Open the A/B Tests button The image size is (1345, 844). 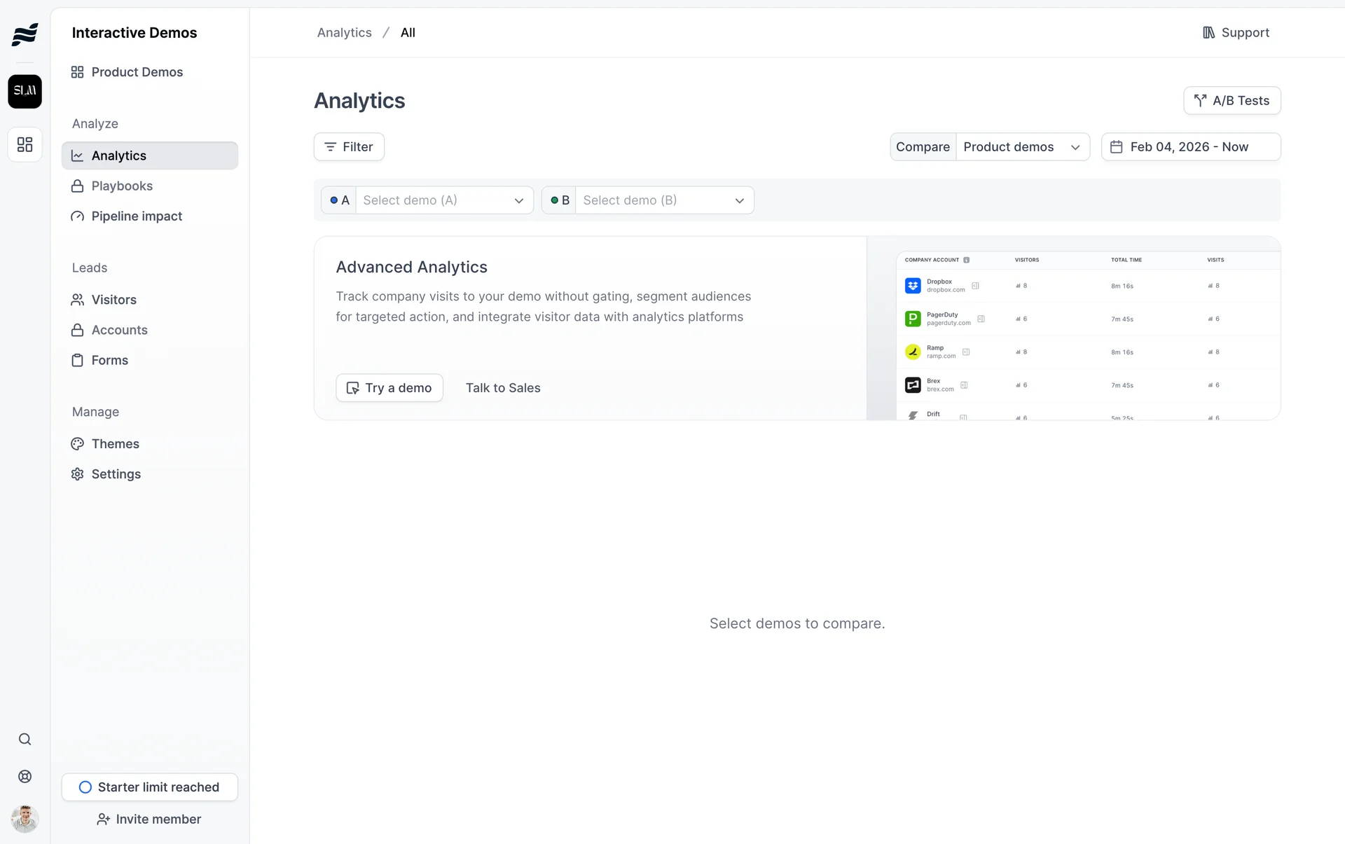(1232, 101)
